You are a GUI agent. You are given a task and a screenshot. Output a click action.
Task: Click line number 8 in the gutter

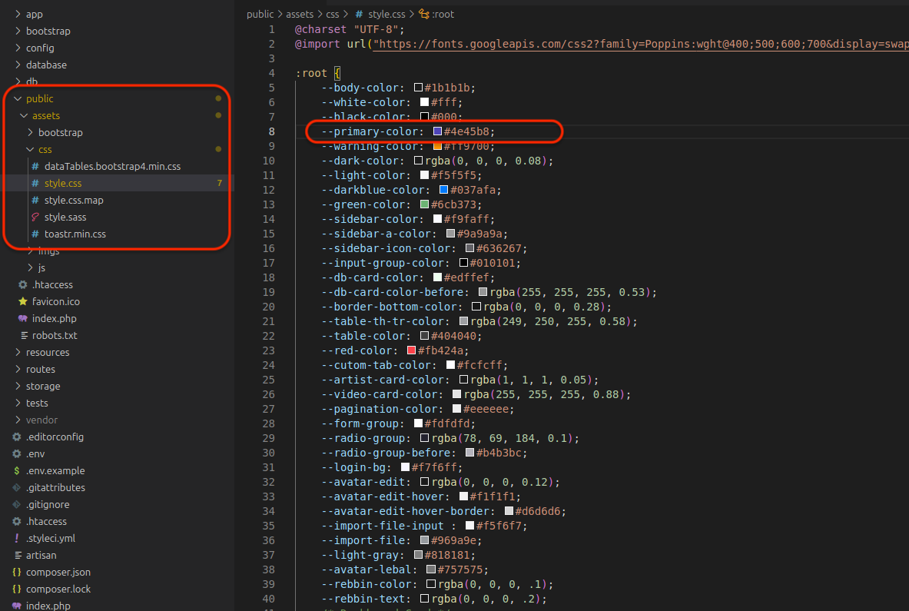[269, 131]
